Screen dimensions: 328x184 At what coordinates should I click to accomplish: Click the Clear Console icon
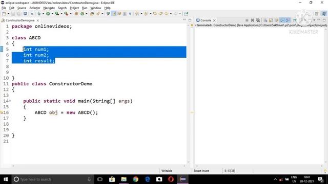pyautogui.click(x=265, y=20)
